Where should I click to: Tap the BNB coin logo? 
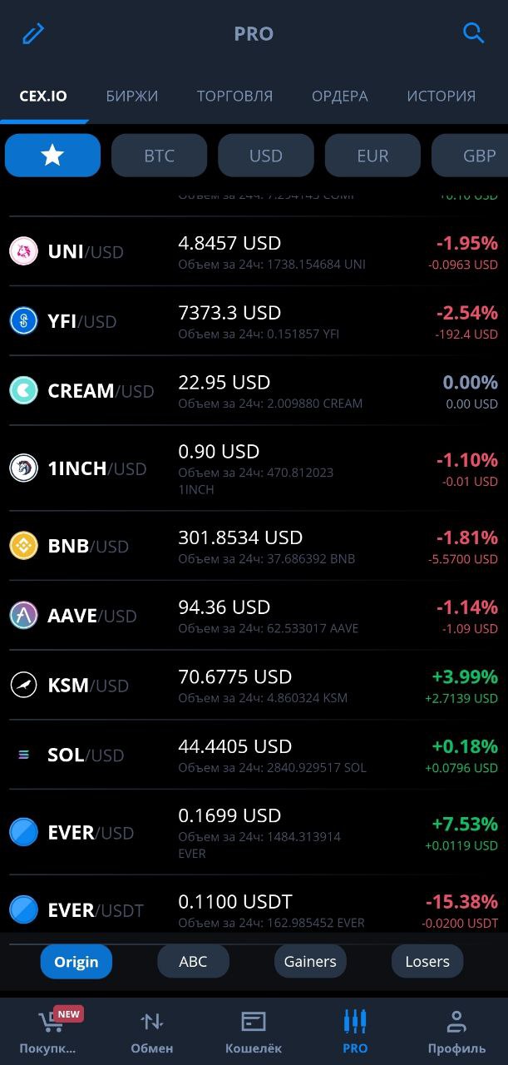coord(23,546)
